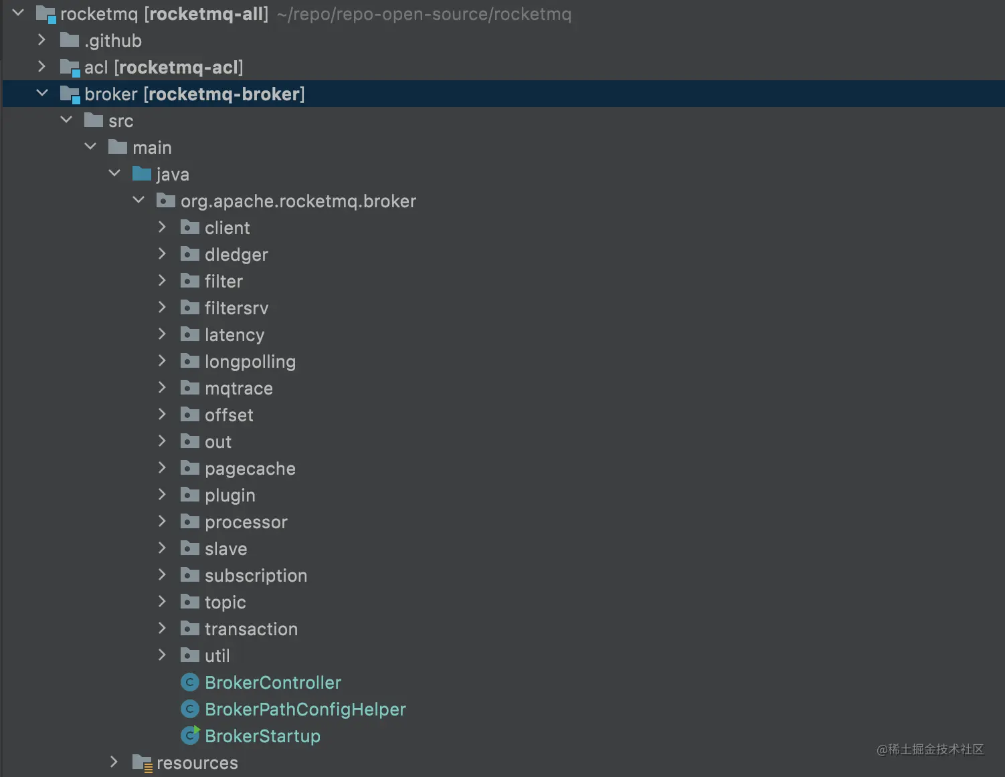
Task: Select the subscription package
Action: click(x=256, y=576)
